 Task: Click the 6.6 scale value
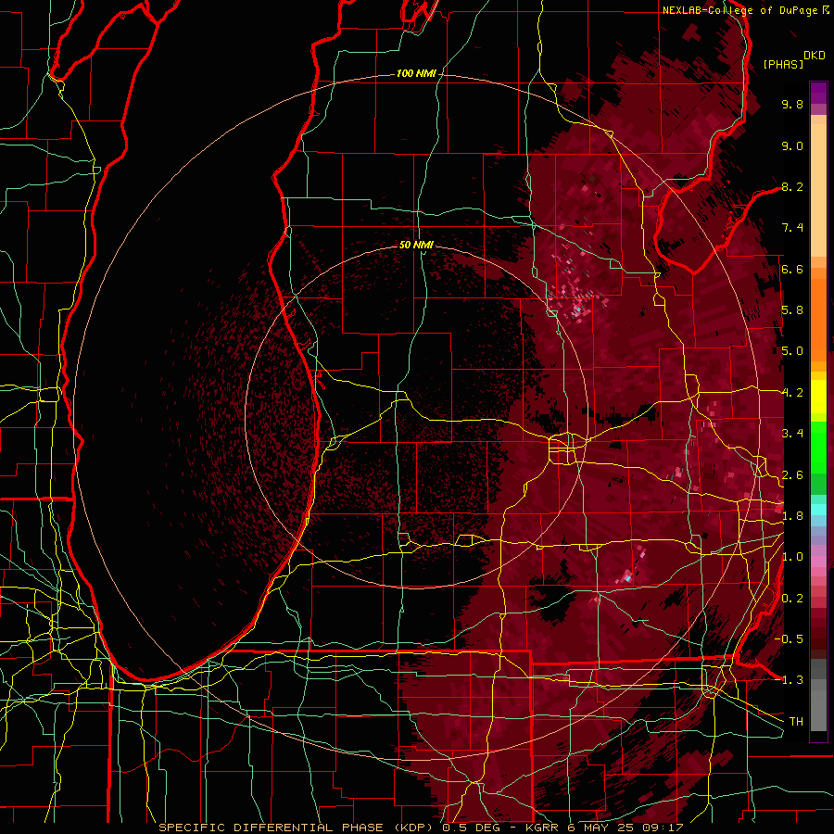click(792, 269)
